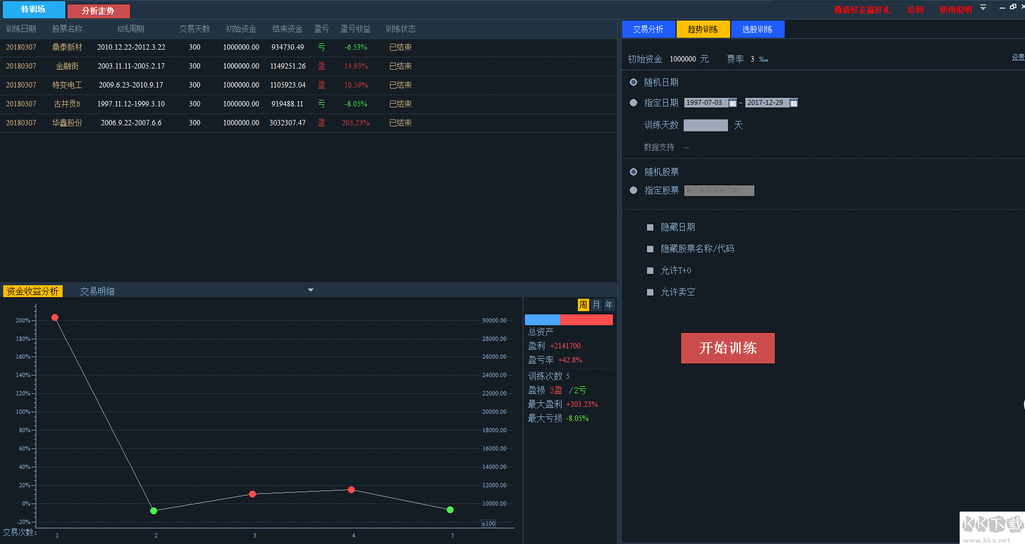This screenshot has height=544, width=1025.
Task: Click the green data point for trade 5
Action: [x=450, y=509]
